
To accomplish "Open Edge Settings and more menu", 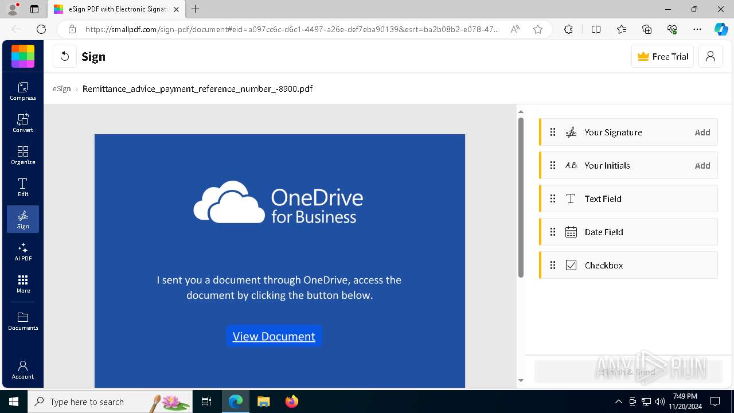I will (697, 29).
